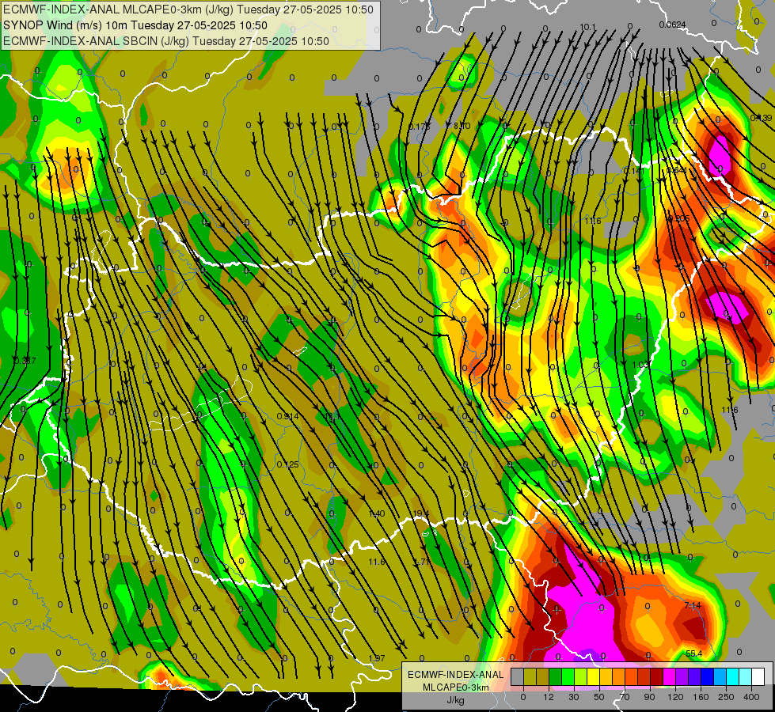Click the map value 7.14
This screenshot has width=775, height=712.
click(x=693, y=605)
